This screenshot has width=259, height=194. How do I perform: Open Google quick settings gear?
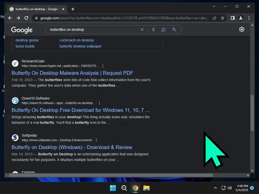point(242,29)
